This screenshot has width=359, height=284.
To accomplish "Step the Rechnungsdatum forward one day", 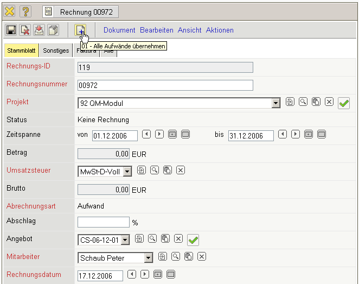I will (x=145, y=275).
